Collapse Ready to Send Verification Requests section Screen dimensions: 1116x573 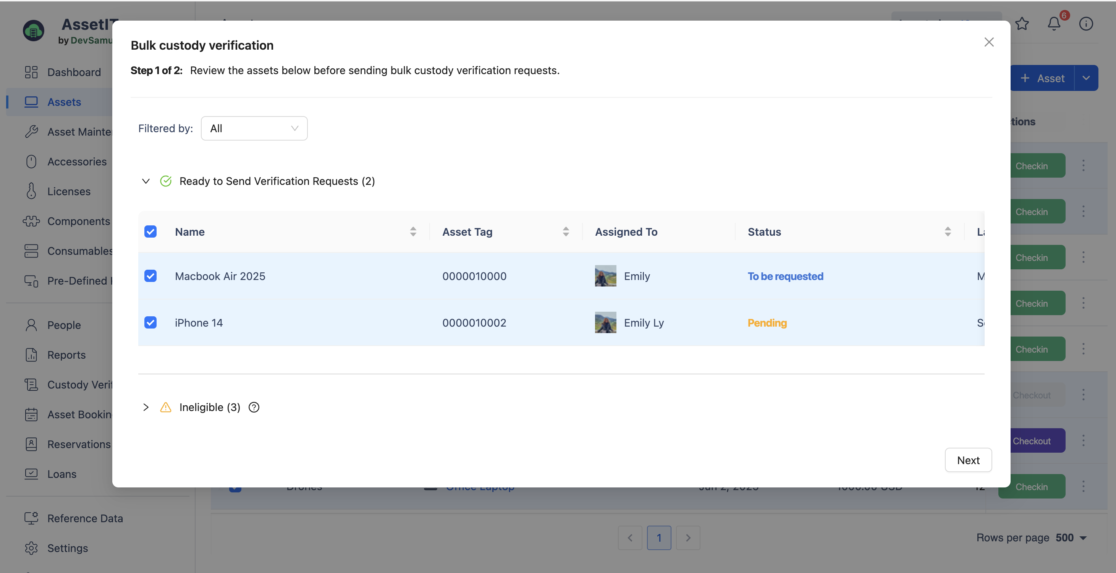146,181
